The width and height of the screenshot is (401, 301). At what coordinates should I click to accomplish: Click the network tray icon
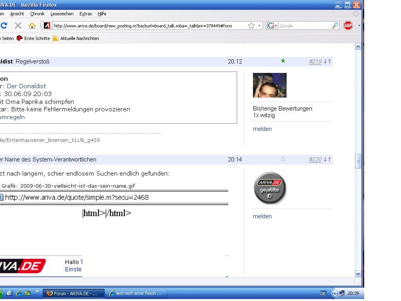[341, 293]
